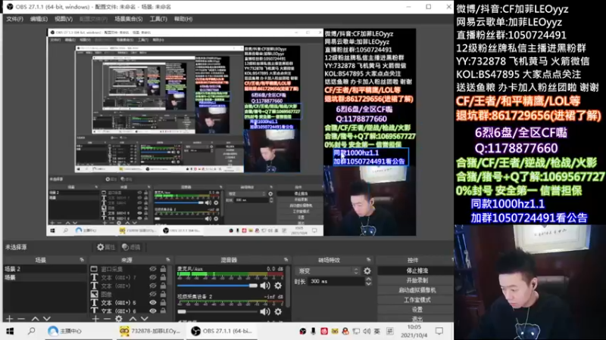Open the Windows notification center
The width and height of the screenshot is (606, 340).
[x=439, y=331]
